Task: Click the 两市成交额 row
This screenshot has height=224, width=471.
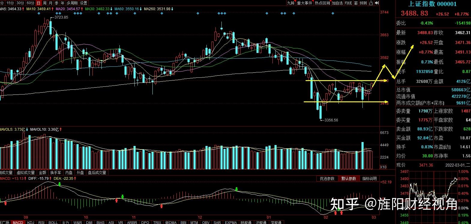Action: tap(433, 103)
